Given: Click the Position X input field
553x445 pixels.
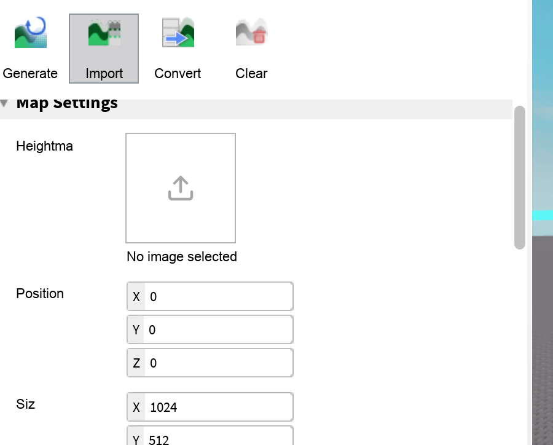Looking at the screenshot, I should 218,297.
